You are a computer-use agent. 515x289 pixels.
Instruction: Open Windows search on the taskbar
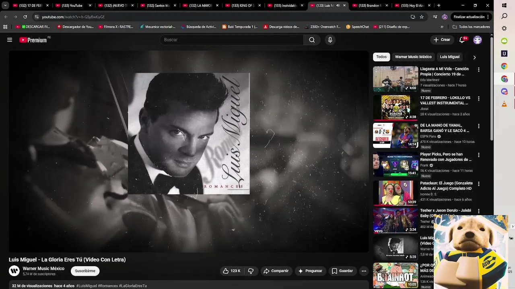[504, 16]
